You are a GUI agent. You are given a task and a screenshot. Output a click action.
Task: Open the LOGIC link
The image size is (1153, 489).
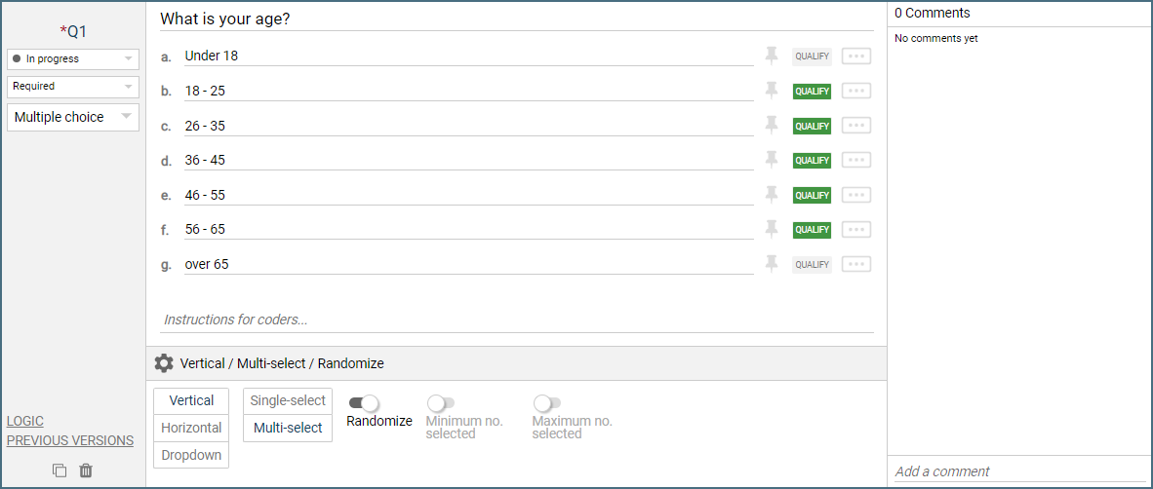point(25,421)
